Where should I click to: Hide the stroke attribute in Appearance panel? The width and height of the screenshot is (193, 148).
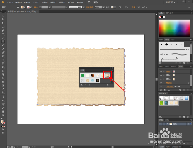pyautogui.click(x=161, y=72)
